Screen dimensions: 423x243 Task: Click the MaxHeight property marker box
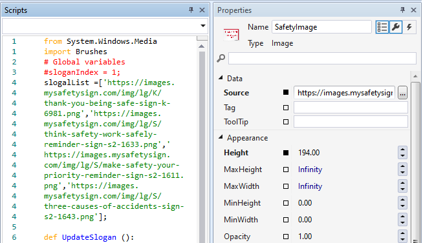pos(286,170)
